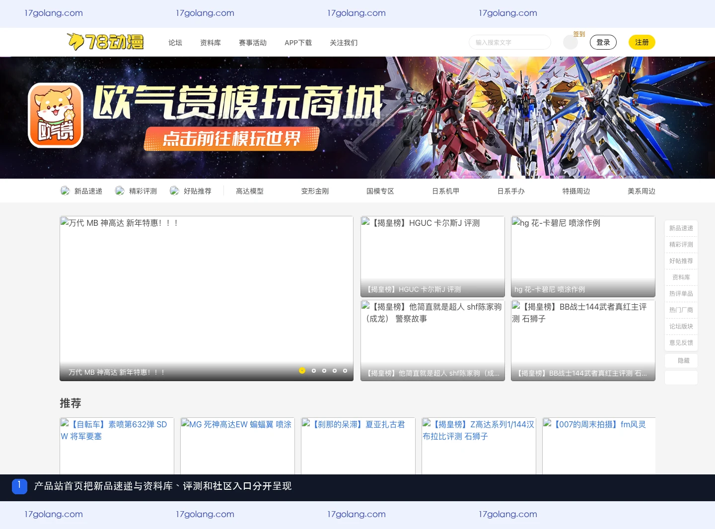Select the 变形金刚 category tab

click(315, 191)
